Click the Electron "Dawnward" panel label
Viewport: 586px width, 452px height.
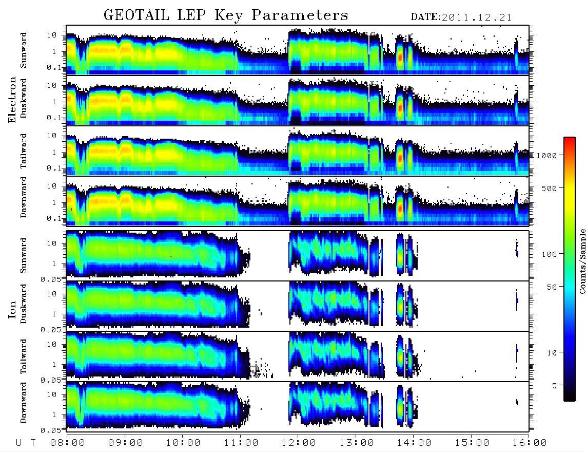[x=24, y=197]
